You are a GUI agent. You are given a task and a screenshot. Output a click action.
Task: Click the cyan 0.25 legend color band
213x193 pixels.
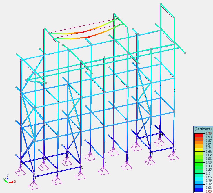[199, 177]
